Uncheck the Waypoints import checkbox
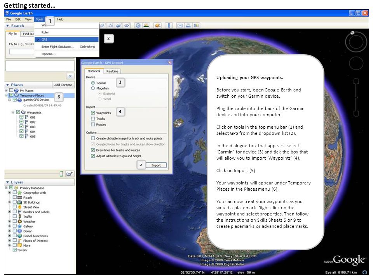The image size is (373, 279). [x=93, y=113]
